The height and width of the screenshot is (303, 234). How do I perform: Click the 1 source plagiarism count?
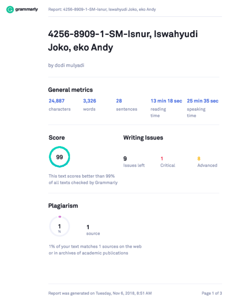88,227
